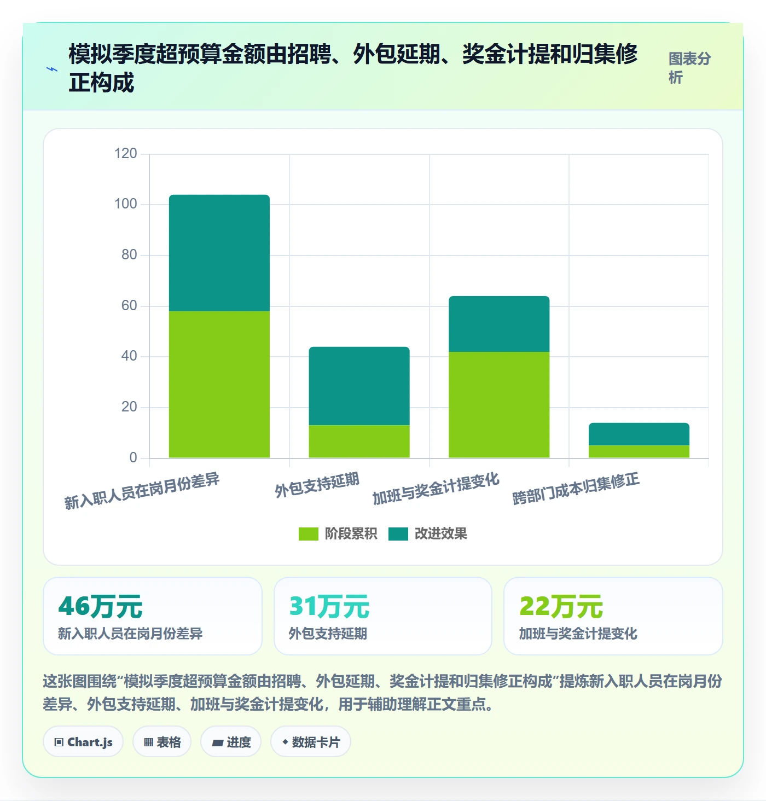Click the 外包支持延期 x-axis label

(317, 485)
